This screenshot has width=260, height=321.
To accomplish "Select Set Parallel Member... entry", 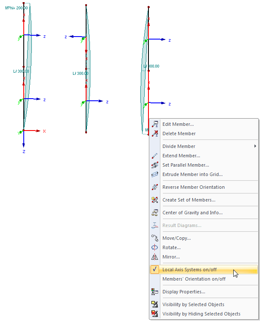I will [x=186, y=165].
